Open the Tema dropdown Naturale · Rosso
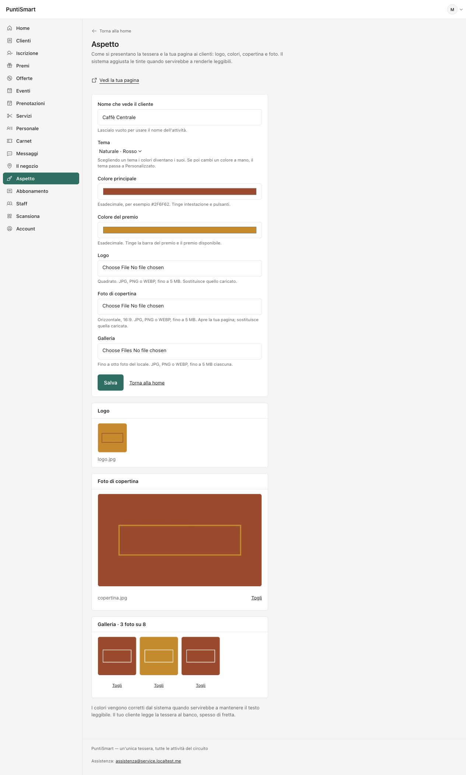The width and height of the screenshot is (466, 775). click(120, 151)
